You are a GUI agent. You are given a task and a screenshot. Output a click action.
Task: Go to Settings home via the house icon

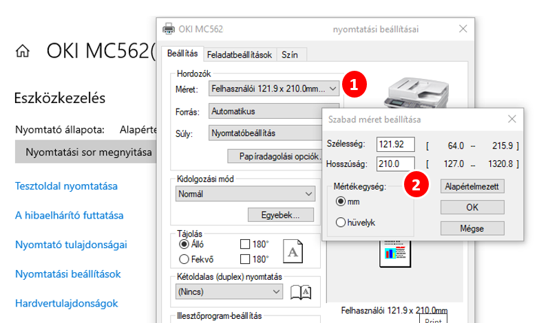pos(23,51)
